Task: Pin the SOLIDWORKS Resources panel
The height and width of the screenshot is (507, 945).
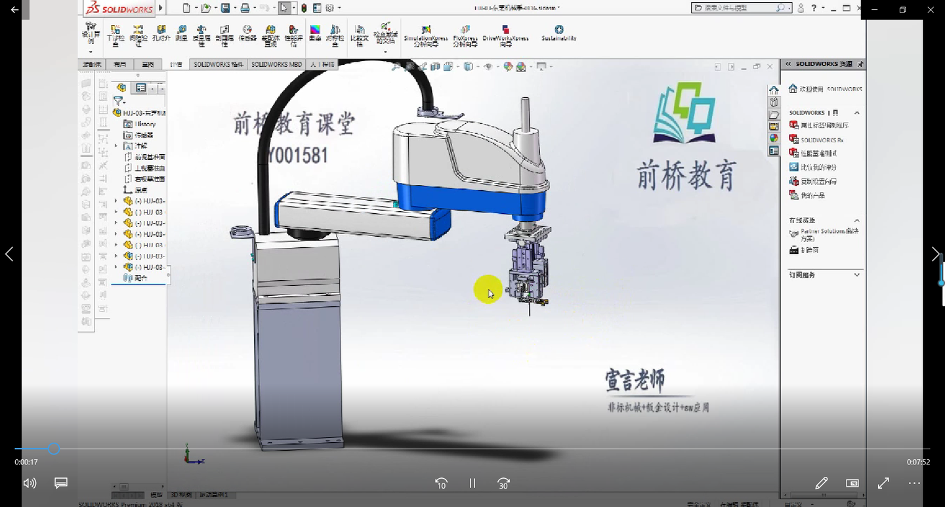Action: pos(860,64)
